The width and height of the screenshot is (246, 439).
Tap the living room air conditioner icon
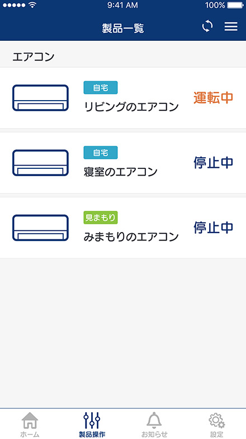pos(41,98)
